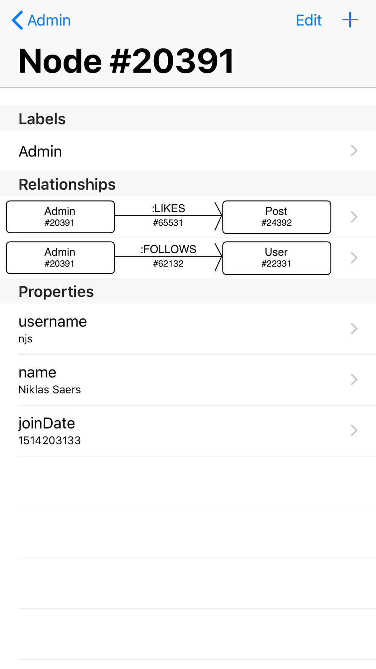Screen dimensions: 376x669
Task: Tap the Edit button in the navigation bar
Action: pyautogui.click(x=308, y=20)
